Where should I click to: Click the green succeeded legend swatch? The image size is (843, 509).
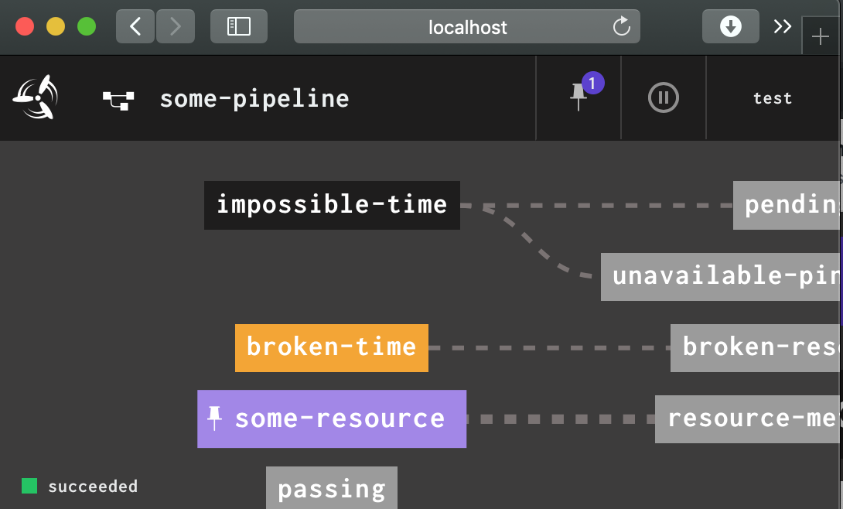(x=29, y=486)
